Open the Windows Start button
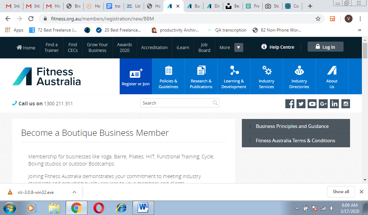368x215 pixels. click(10, 208)
